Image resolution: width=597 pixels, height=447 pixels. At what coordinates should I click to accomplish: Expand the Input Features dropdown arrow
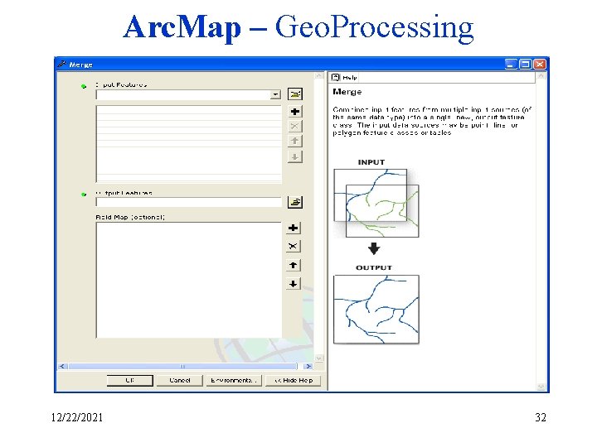275,94
